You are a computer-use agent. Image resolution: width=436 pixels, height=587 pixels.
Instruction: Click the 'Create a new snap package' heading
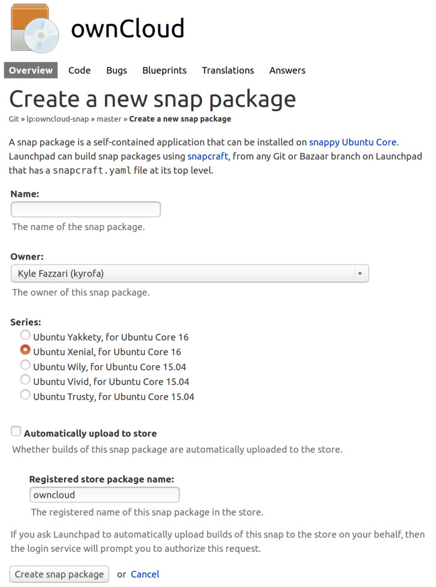click(152, 99)
